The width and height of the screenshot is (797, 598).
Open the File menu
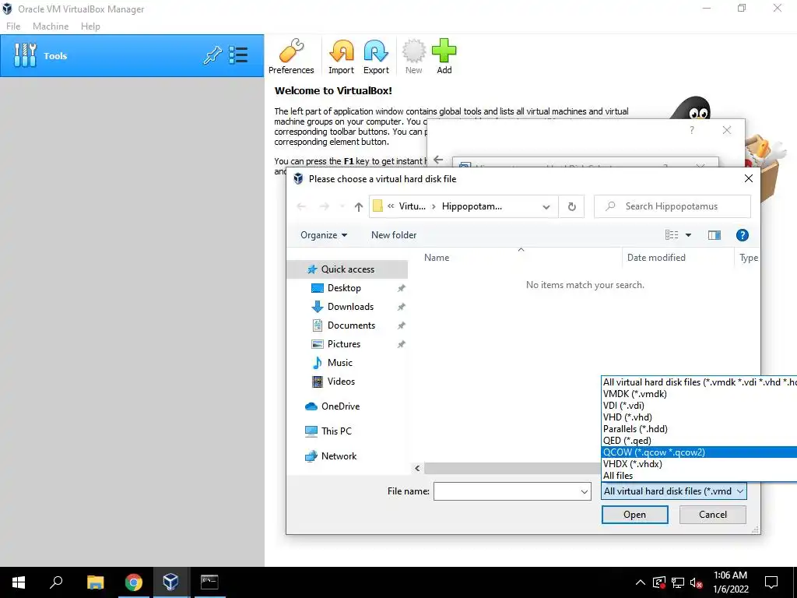pyautogui.click(x=13, y=26)
